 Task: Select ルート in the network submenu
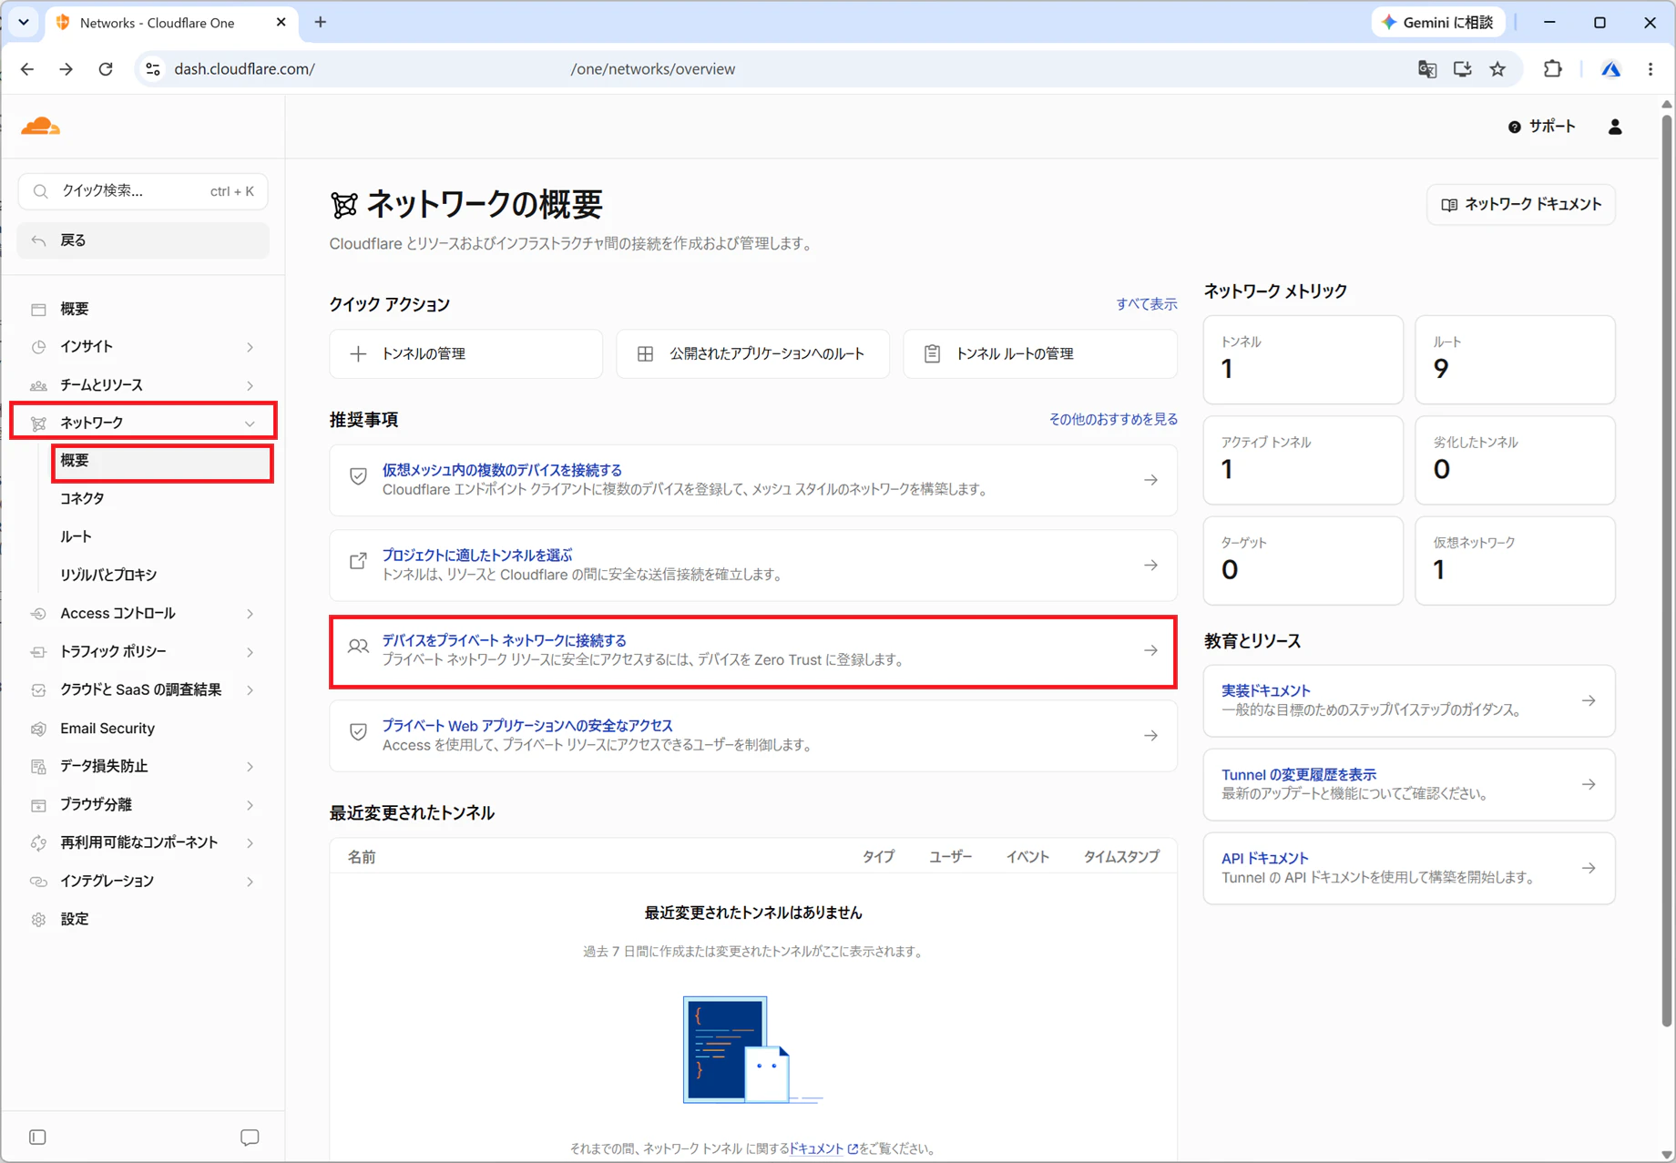[76, 536]
